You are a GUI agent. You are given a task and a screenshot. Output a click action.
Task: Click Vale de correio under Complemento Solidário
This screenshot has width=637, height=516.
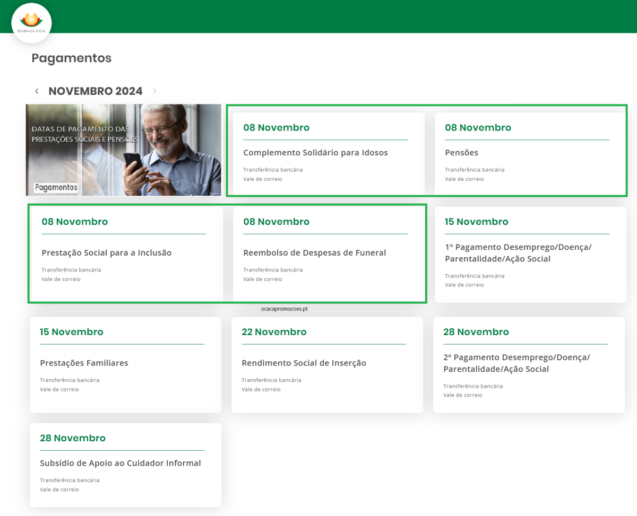(262, 179)
